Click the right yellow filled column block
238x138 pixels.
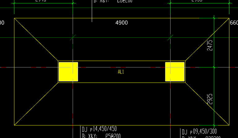(175, 72)
